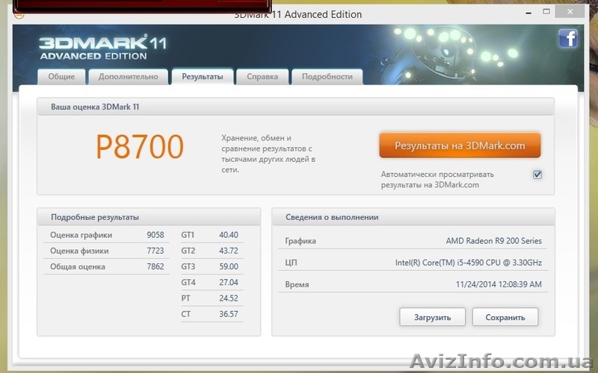Select the Оценка графики score 9058
The width and height of the screenshot is (598, 373).
[155, 235]
